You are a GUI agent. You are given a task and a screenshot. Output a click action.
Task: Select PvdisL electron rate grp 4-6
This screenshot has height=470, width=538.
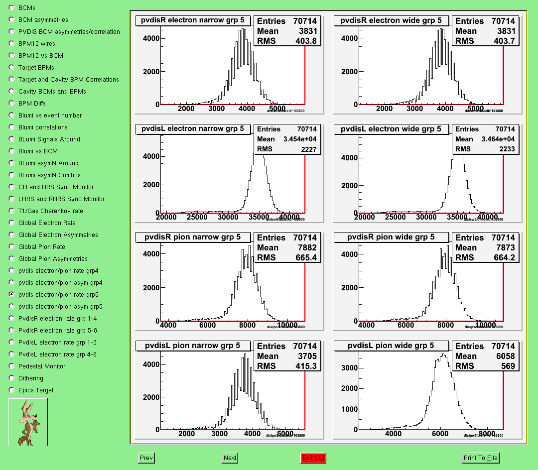11,354
